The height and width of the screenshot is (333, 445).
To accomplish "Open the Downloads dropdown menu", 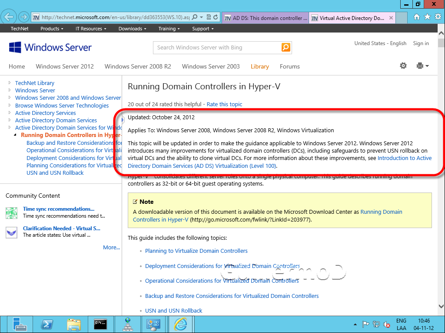I will (x=133, y=29).
